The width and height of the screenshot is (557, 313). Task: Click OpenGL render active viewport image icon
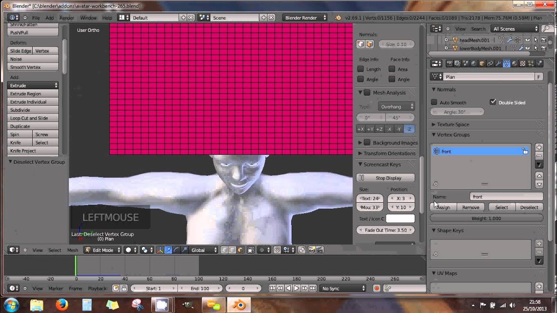[312, 250]
